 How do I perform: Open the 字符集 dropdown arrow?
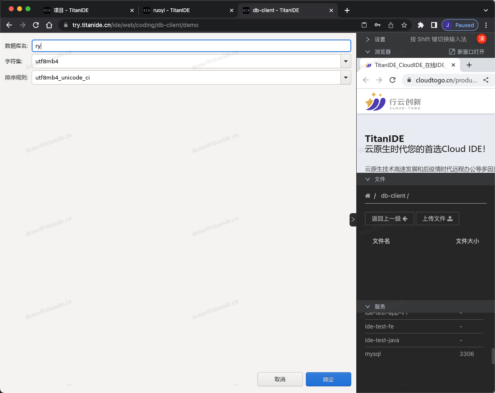[345, 61]
